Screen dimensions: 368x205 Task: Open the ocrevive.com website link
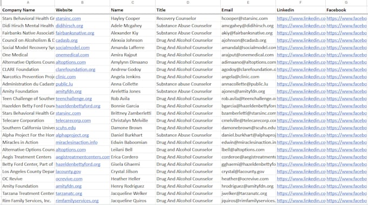pos(69,178)
